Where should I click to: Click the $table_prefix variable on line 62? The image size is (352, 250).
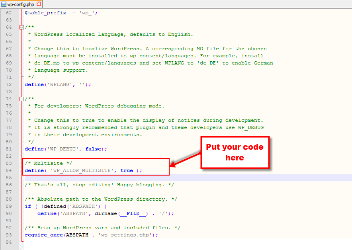click(45, 13)
